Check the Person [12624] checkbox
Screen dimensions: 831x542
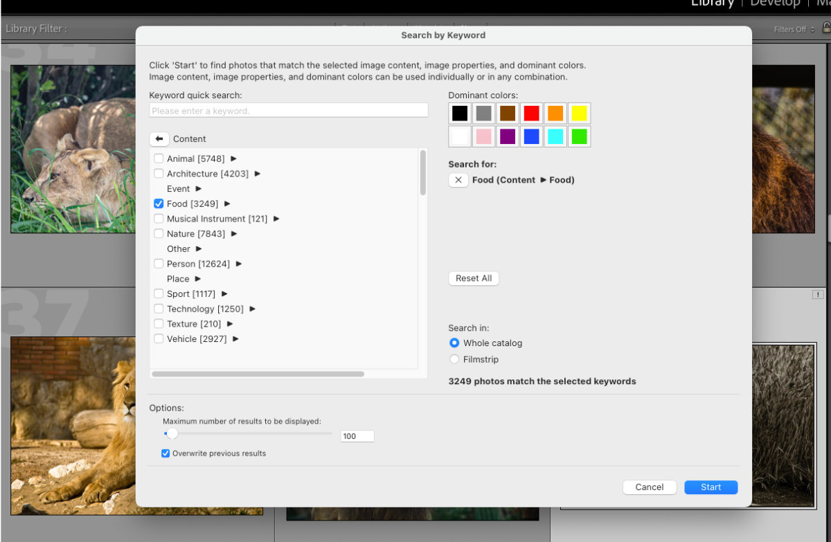point(159,264)
